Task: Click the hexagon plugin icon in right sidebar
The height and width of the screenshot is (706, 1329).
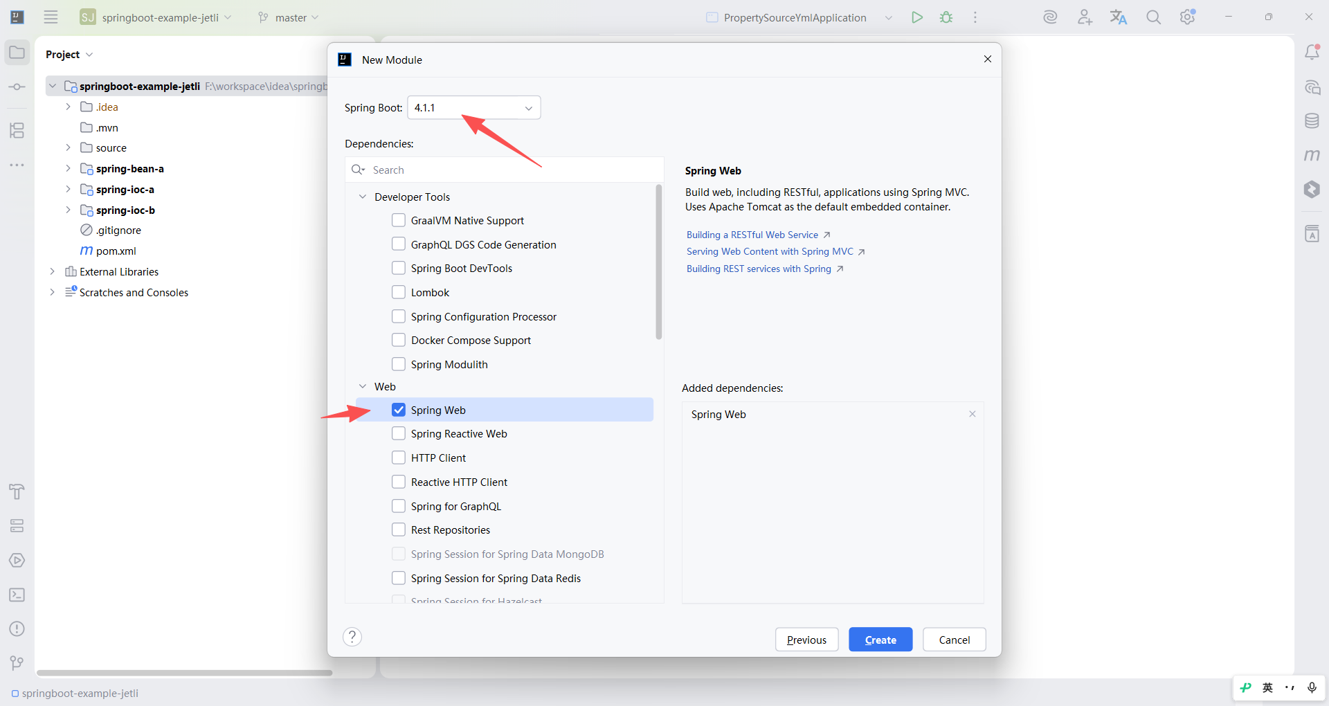Action: coord(1312,190)
